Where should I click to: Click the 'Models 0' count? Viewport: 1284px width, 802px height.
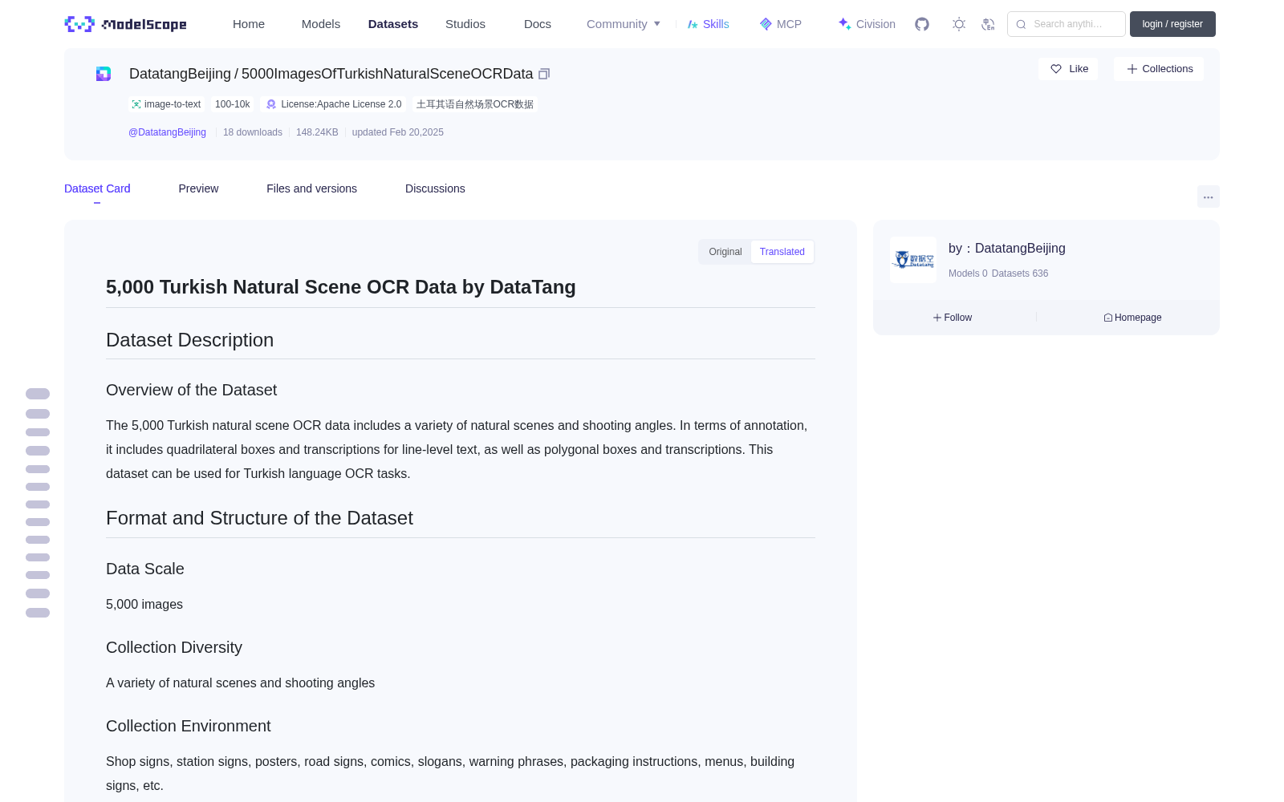tap(968, 273)
